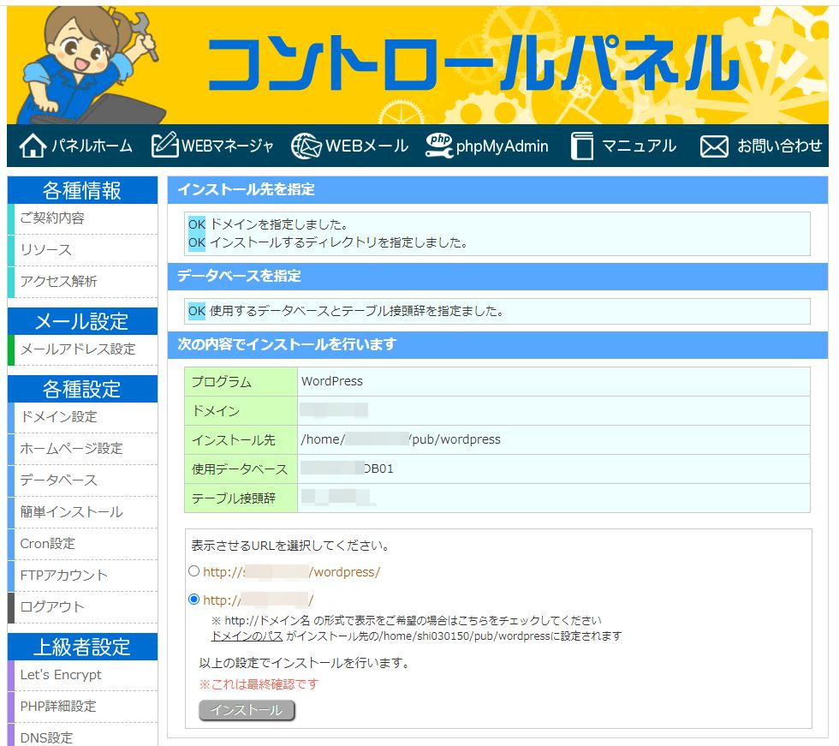Open WEBマネージャ via its pencil icon
This screenshot has height=746, width=839.
[164, 146]
